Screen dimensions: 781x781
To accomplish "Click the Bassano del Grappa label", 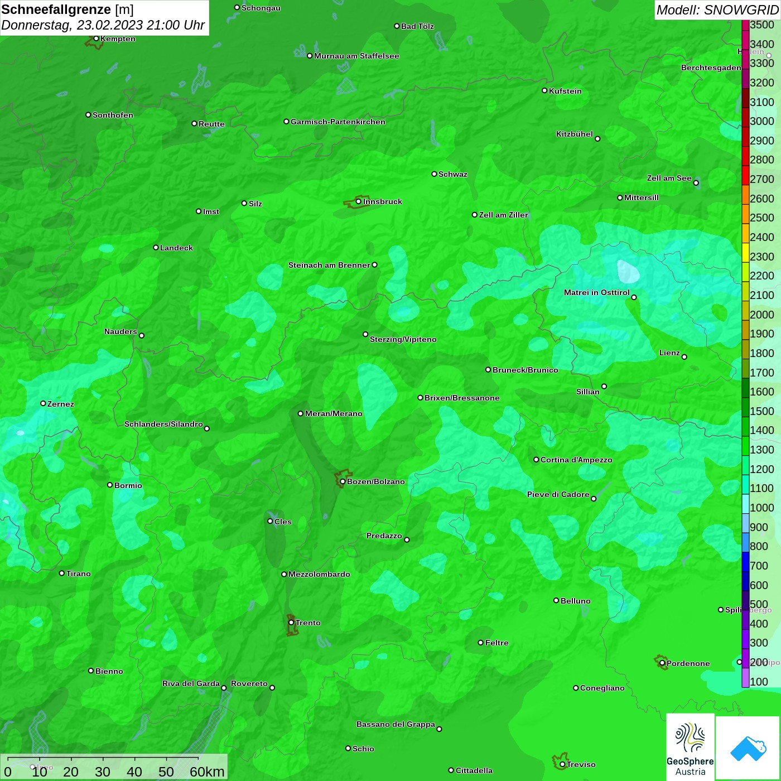I will (x=396, y=724).
